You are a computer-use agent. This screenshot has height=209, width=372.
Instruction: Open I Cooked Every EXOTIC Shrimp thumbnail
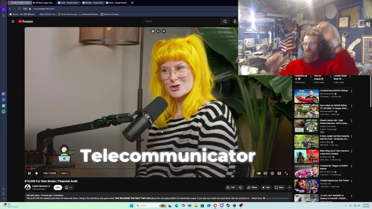[x=306, y=96]
